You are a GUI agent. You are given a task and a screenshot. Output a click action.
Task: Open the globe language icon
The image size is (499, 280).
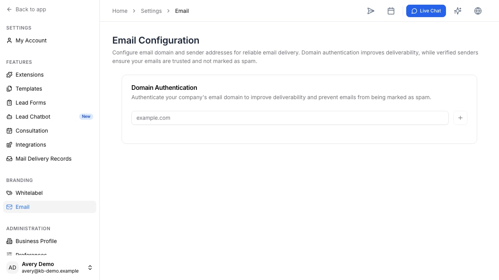pos(478,11)
